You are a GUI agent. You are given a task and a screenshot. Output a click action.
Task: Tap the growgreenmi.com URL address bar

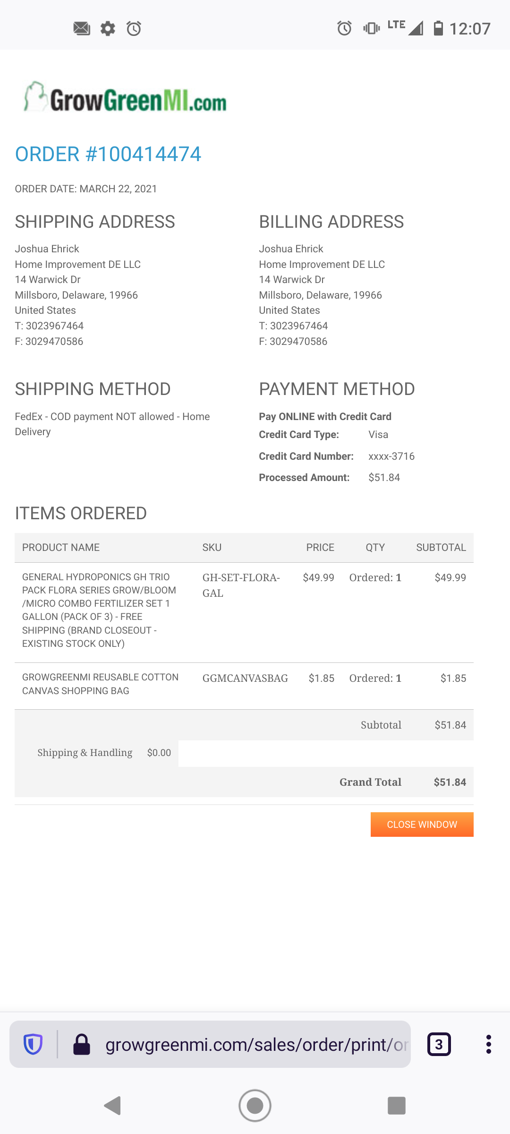pos(255,1044)
